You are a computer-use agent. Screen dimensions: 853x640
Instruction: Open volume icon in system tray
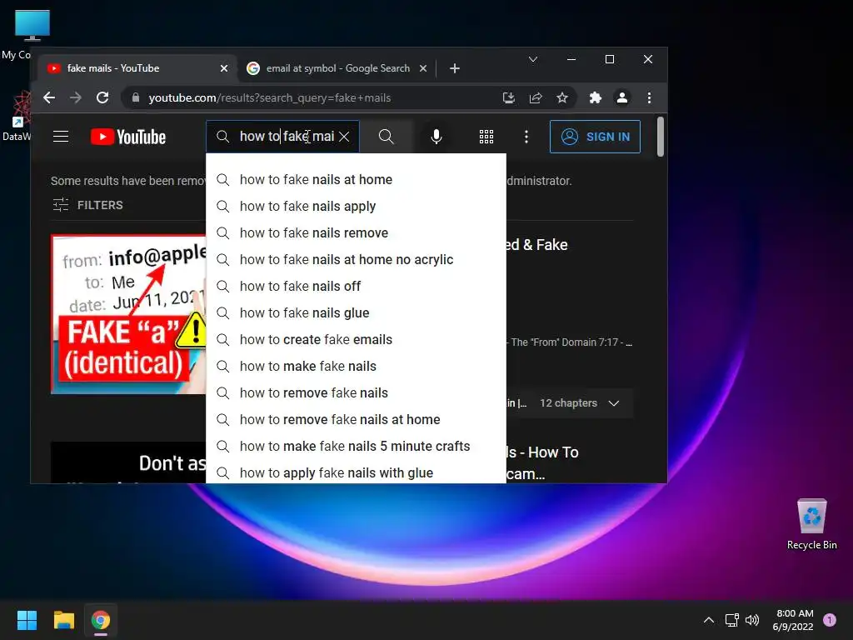point(752,620)
